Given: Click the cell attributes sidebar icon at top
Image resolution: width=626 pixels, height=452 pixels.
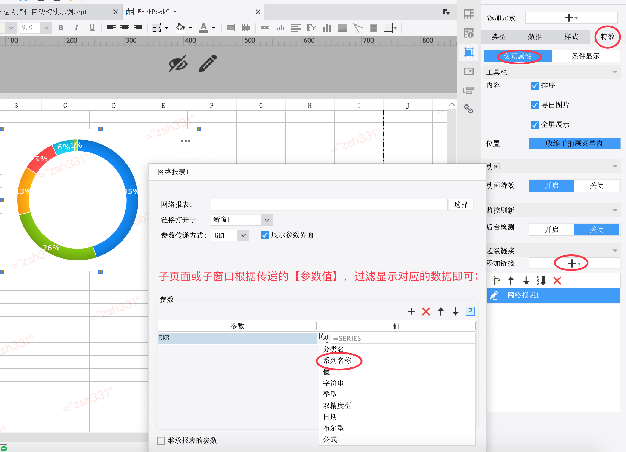Looking at the screenshot, I should [x=469, y=14].
